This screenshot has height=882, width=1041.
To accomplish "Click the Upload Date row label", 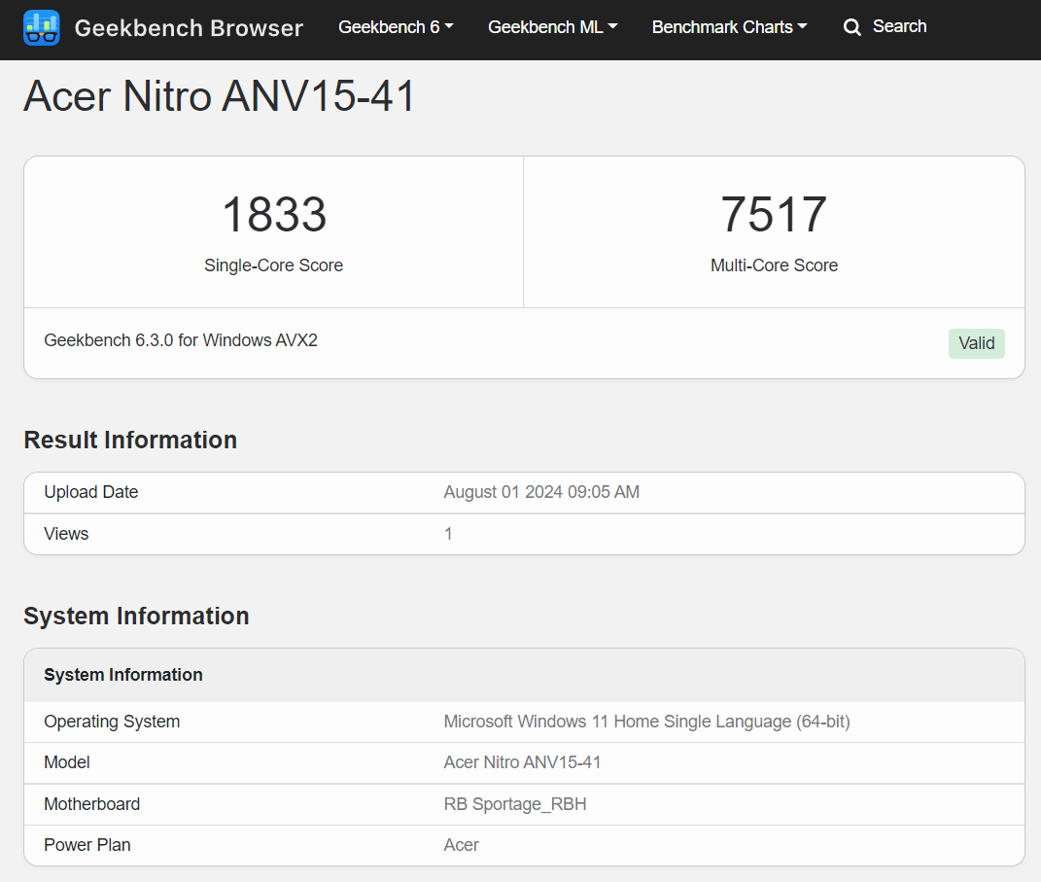I will click(91, 492).
